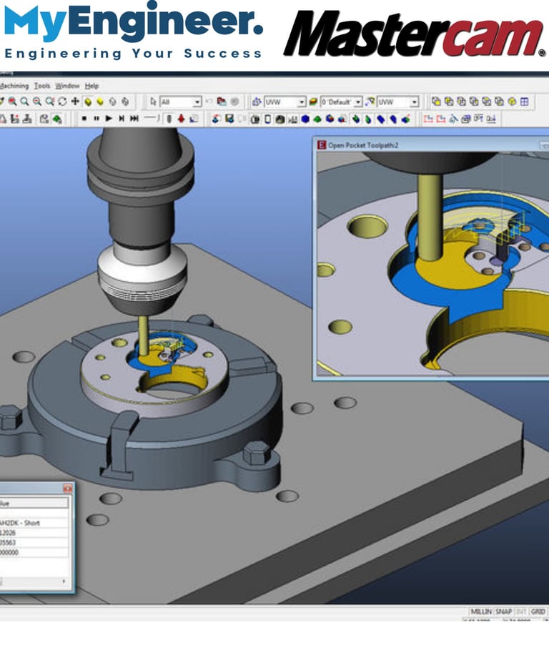Open the Help menu
This screenshot has height=658, width=549.
91,86
